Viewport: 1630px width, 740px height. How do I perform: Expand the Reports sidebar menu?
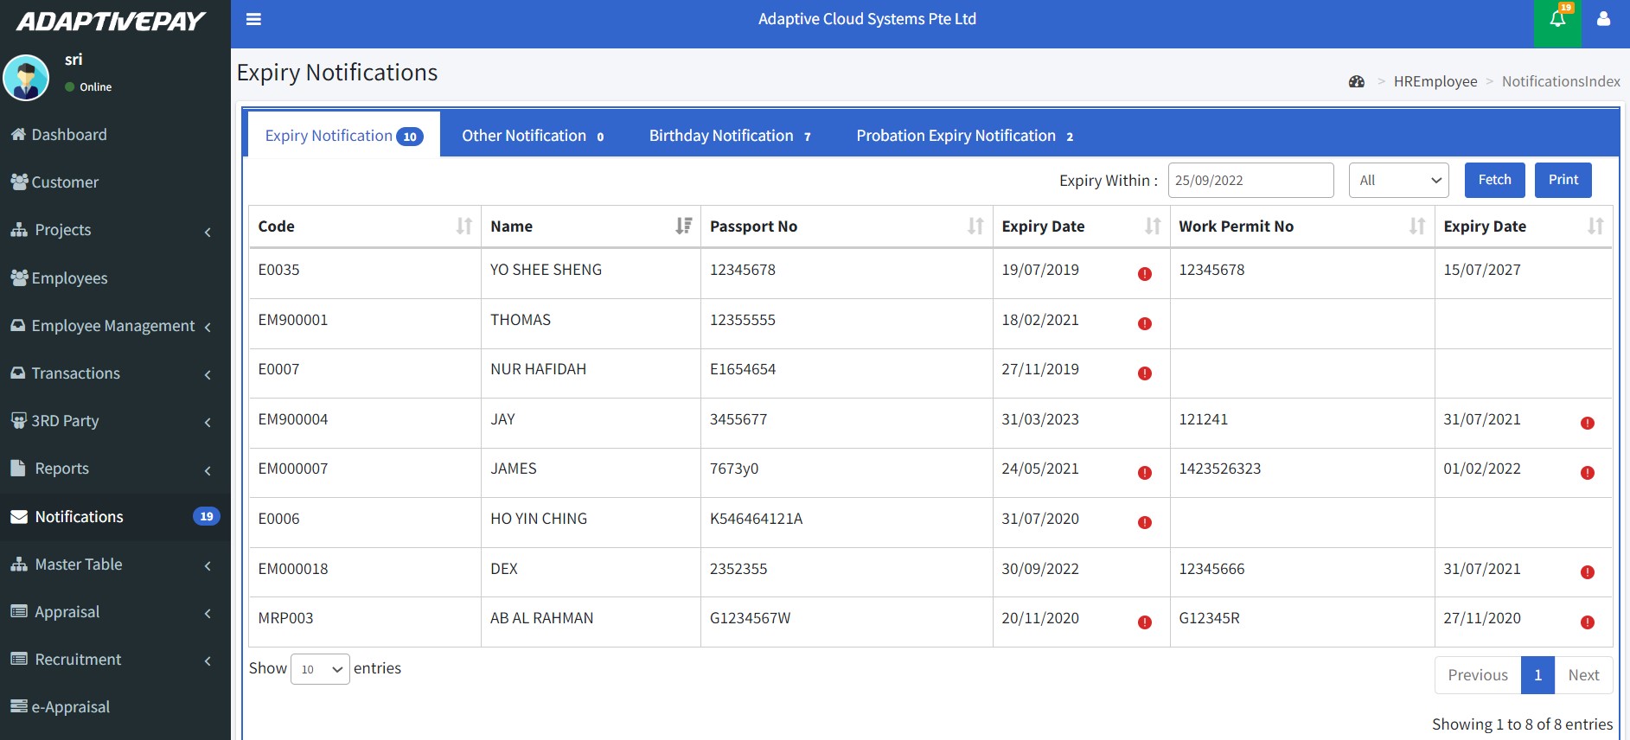click(115, 469)
